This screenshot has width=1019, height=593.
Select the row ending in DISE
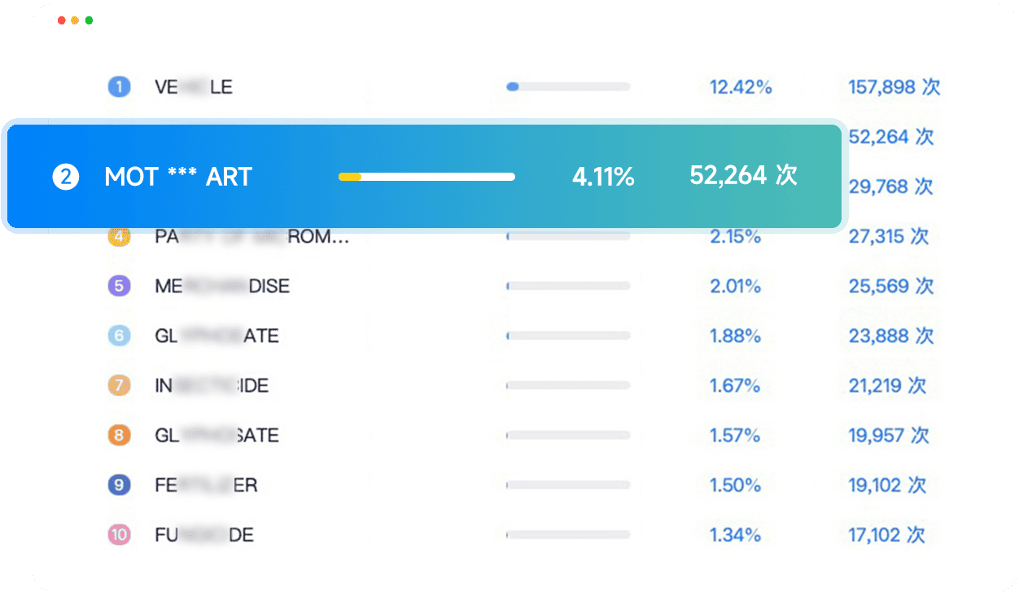click(x=222, y=286)
